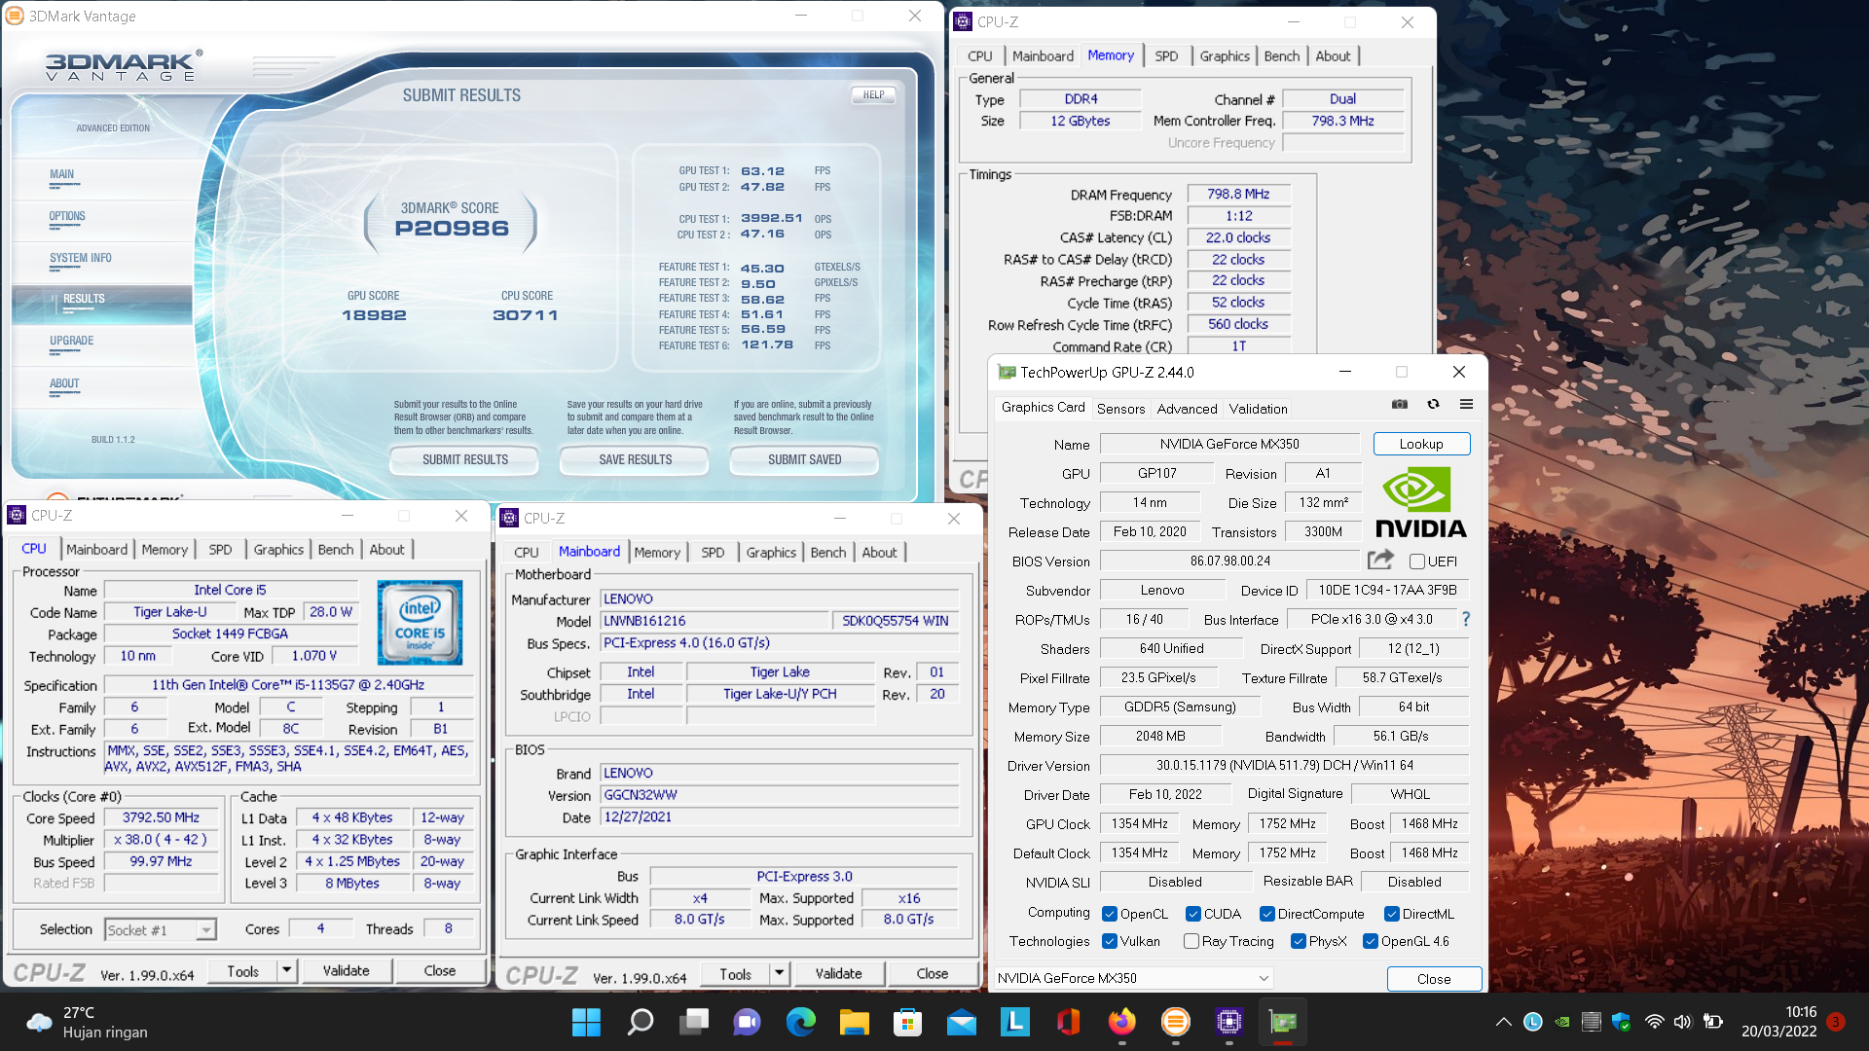
Task: Open Graphics tab in CPU-Z Mainboard window
Action: [x=771, y=553]
